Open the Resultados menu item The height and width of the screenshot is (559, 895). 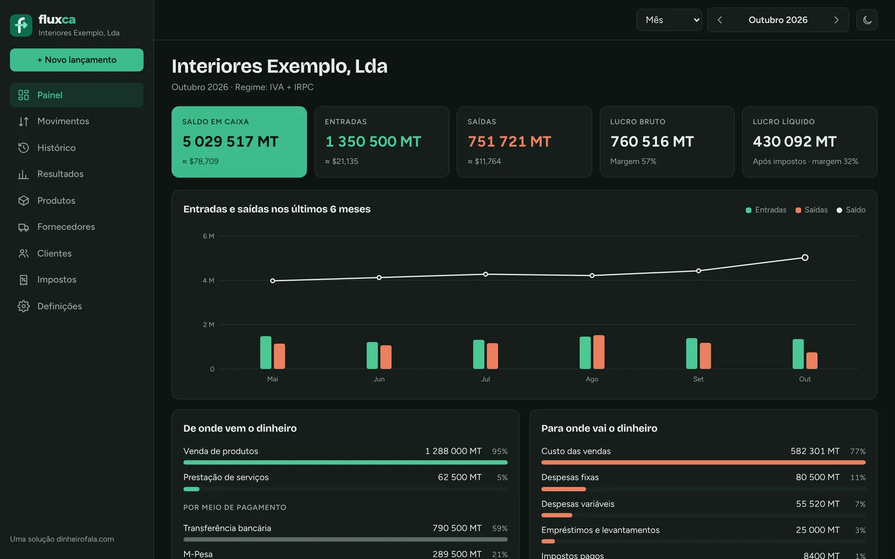click(77, 174)
